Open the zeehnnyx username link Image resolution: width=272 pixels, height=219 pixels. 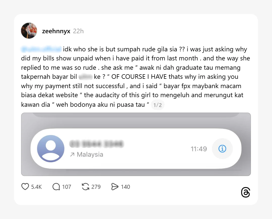(56, 31)
